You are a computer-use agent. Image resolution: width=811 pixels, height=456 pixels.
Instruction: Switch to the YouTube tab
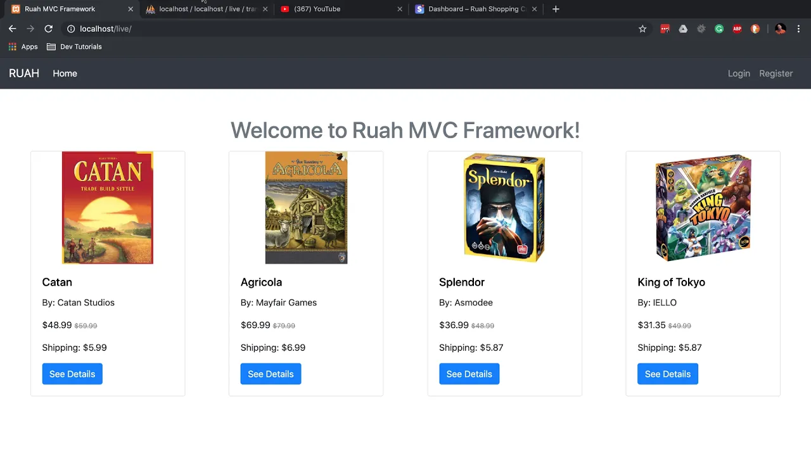point(342,9)
